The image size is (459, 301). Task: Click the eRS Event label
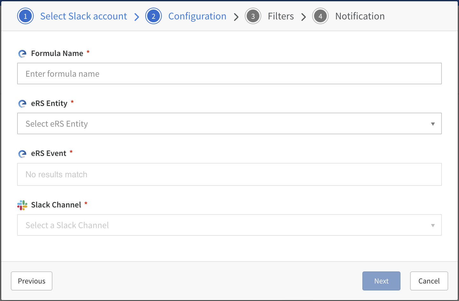49,153
